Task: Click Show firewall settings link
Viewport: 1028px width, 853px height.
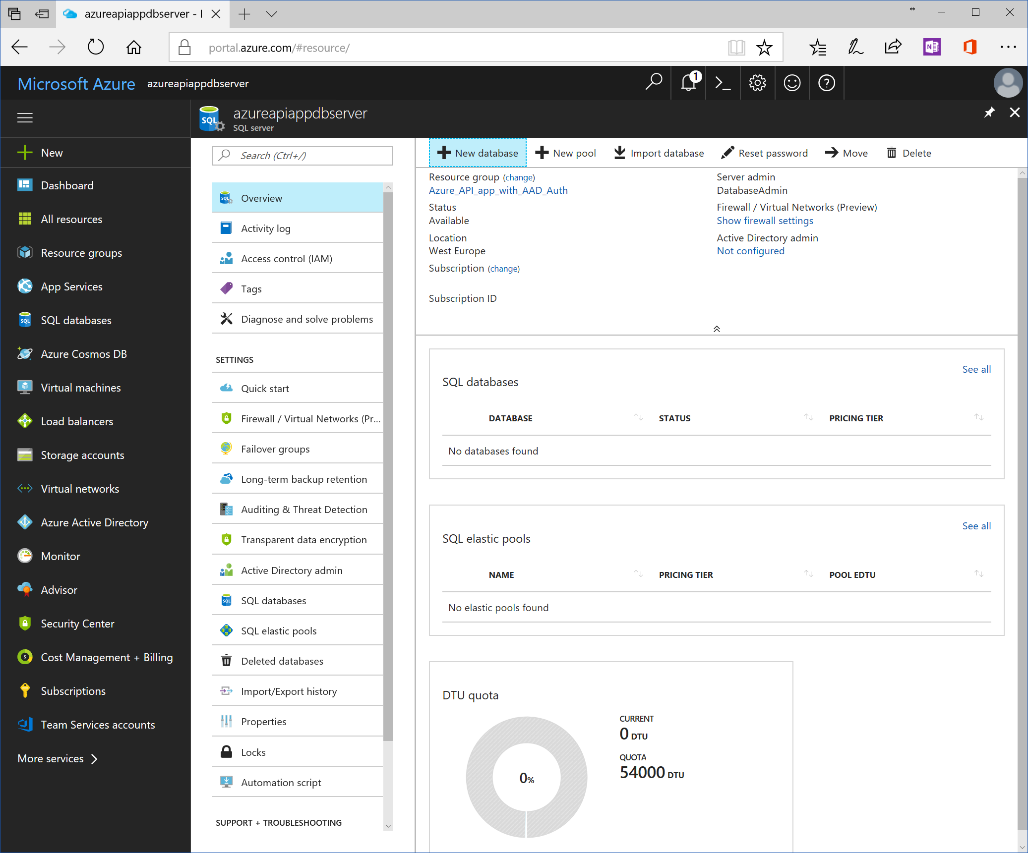Action: coord(765,221)
